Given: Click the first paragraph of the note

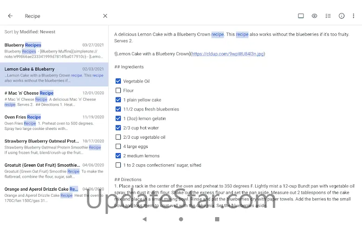Looking at the screenshot, I should 231,38.
